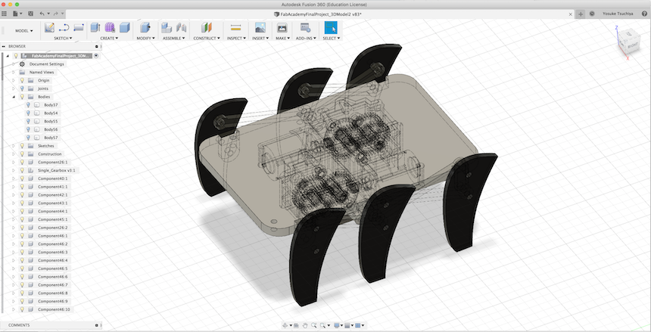This screenshot has width=651, height=332.
Task: Click the Press Pull icon in Modify
Action: pos(145,27)
